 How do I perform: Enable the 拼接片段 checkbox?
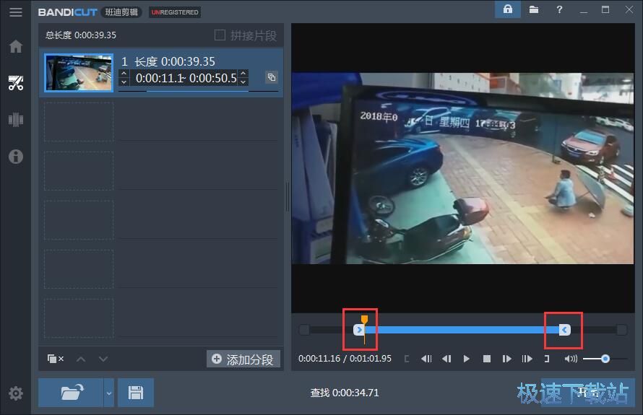click(220, 35)
